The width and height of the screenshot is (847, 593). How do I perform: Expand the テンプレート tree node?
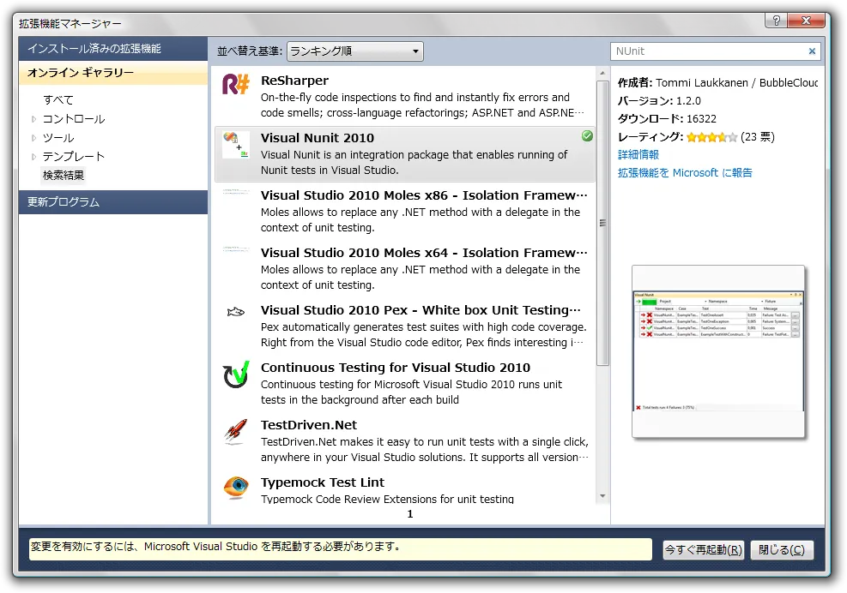click(34, 157)
